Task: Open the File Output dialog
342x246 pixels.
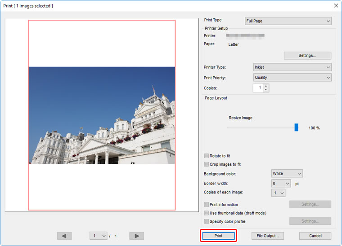Action: [268, 236]
